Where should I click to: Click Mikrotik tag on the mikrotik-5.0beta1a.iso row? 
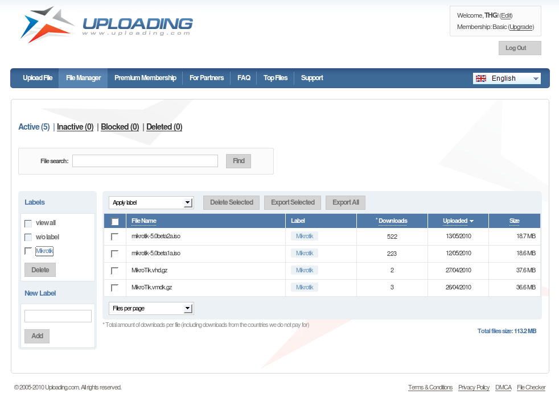[305, 253]
